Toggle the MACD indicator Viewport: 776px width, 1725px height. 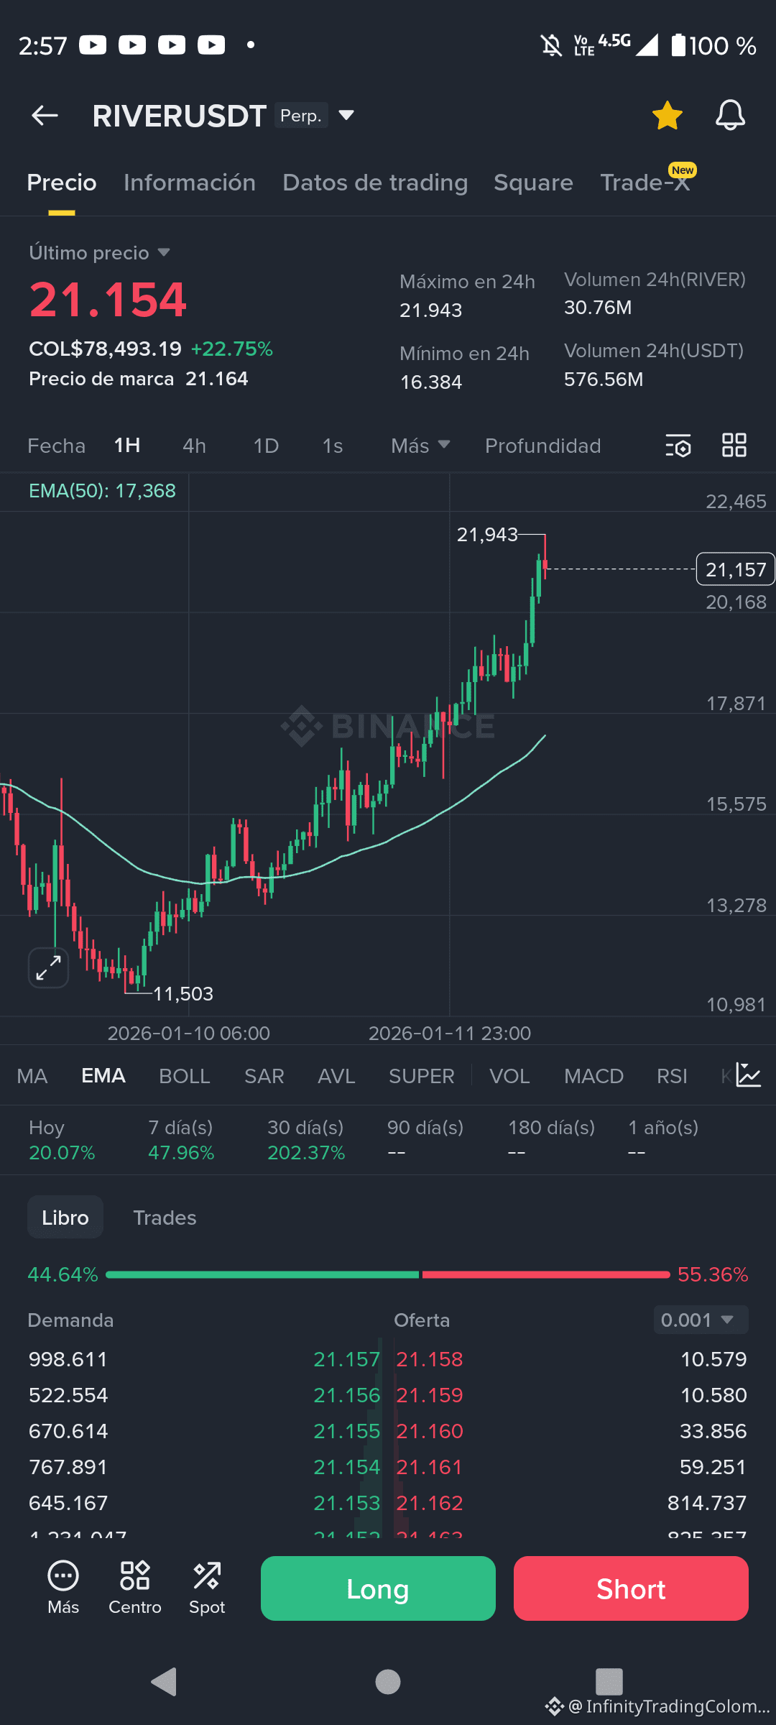(x=593, y=1076)
